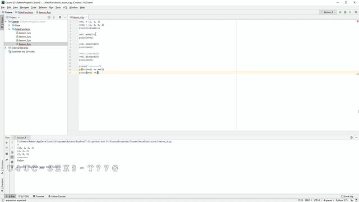Stop process in Run panel
The width and height of the screenshot is (359, 202).
pos(7,148)
